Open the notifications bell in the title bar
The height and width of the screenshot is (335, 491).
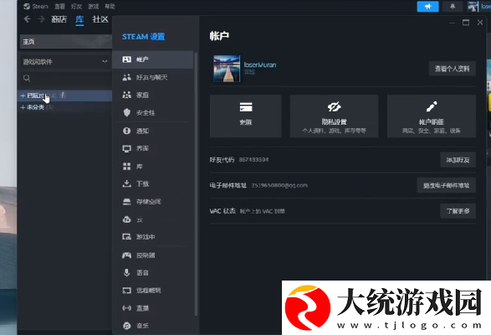[x=453, y=6]
